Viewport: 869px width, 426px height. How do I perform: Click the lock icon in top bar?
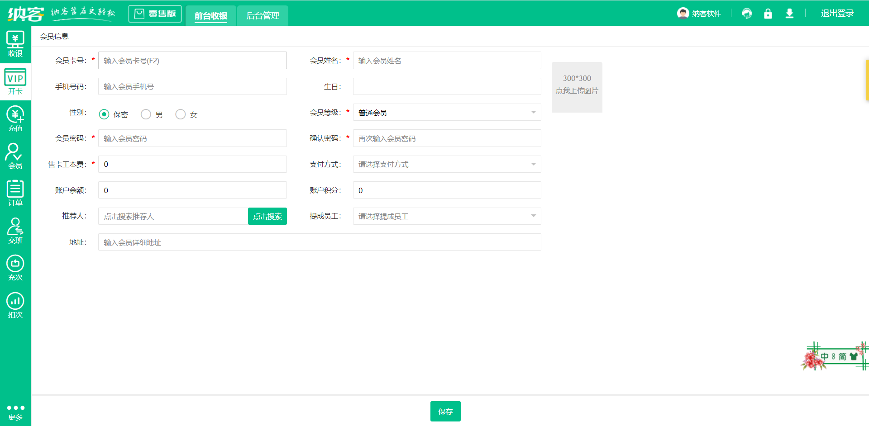768,14
